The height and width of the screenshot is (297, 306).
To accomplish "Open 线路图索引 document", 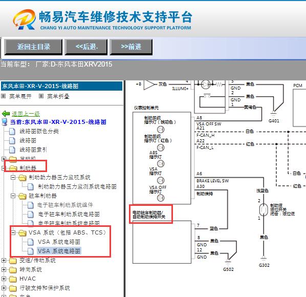I will tap(33, 150).
